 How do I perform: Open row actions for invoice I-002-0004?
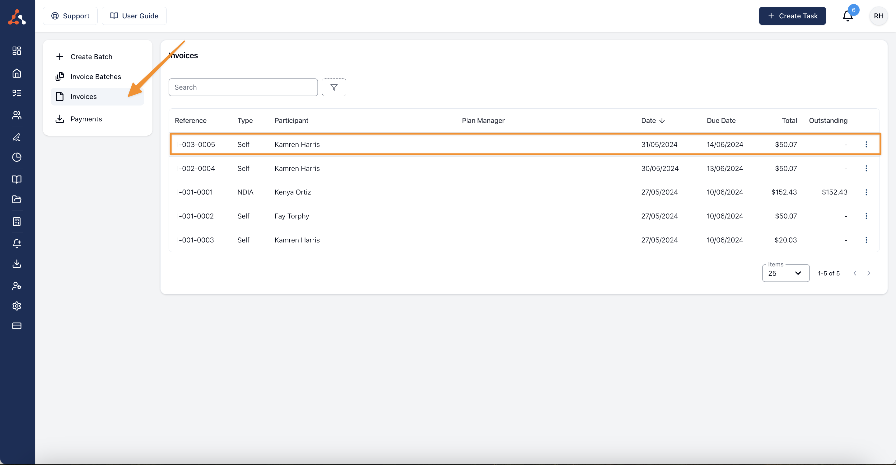(x=866, y=168)
